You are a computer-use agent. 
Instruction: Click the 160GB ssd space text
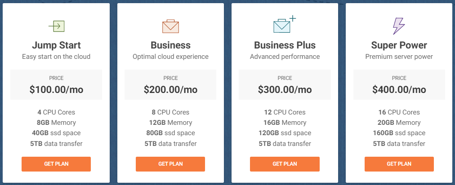399,133
